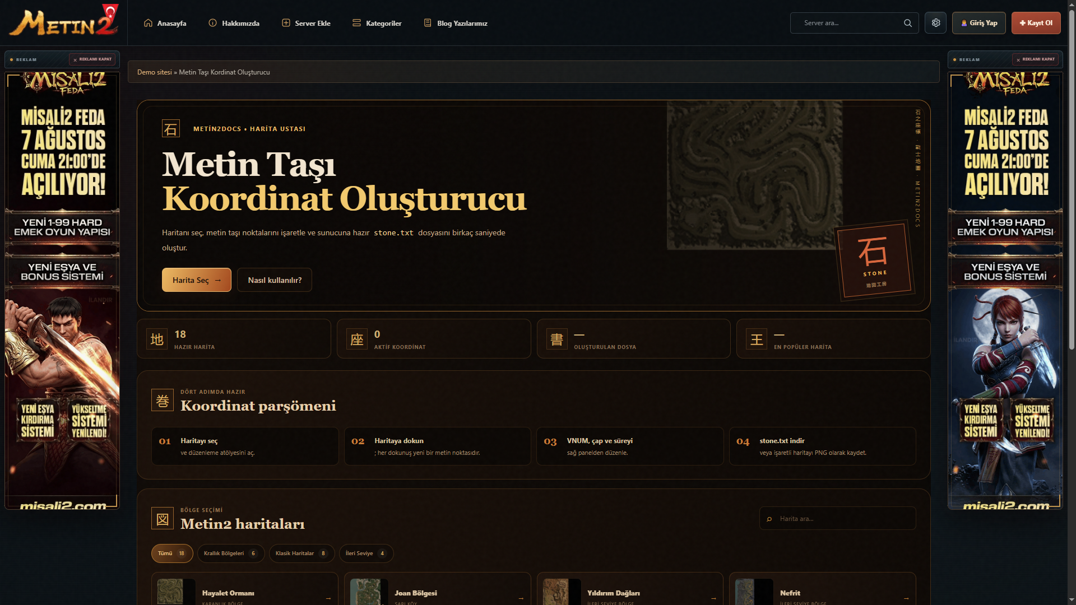Click step 02 Haritaya dokun card
Viewport: 1076px width, 605px height.
pyautogui.click(x=438, y=446)
